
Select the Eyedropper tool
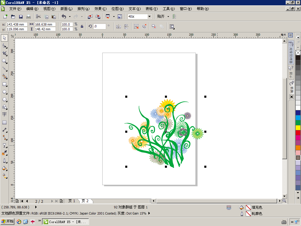tap(4, 153)
